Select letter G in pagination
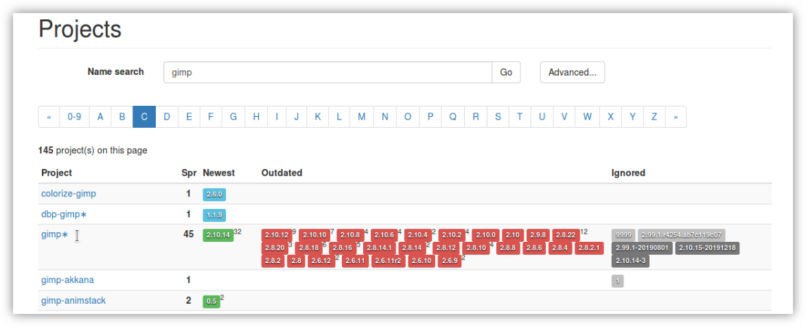This screenshot has width=806, height=327. [x=233, y=117]
